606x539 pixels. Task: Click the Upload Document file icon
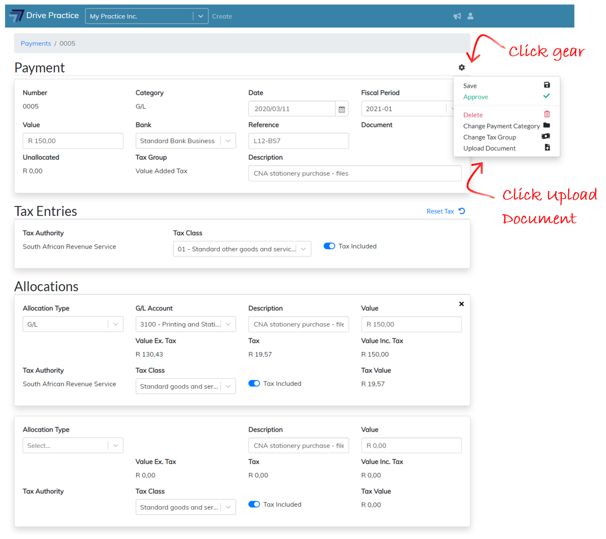(x=547, y=147)
